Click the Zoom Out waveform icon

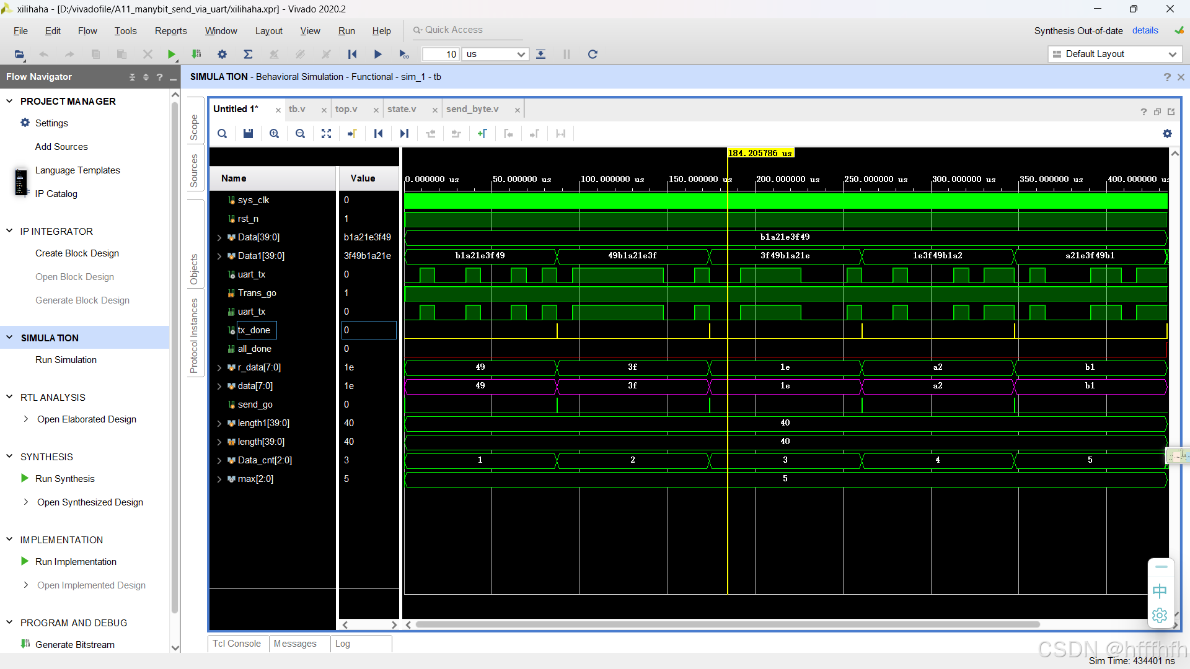pos(300,133)
